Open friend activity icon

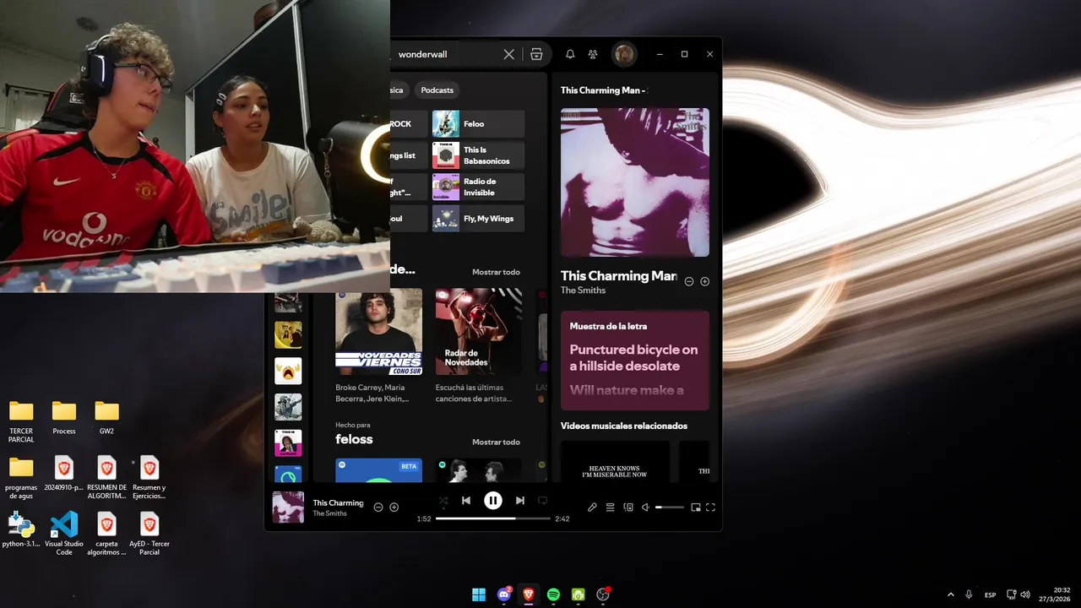(x=593, y=54)
